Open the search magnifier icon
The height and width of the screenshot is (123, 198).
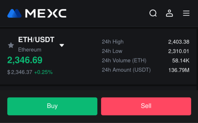pos(153,13)
